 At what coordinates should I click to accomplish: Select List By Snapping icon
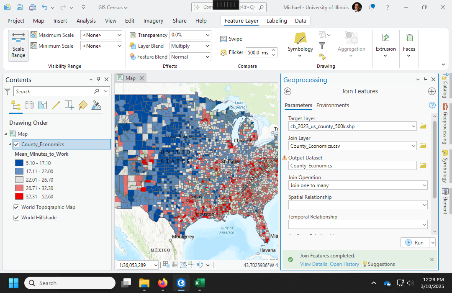click(69, 105)
